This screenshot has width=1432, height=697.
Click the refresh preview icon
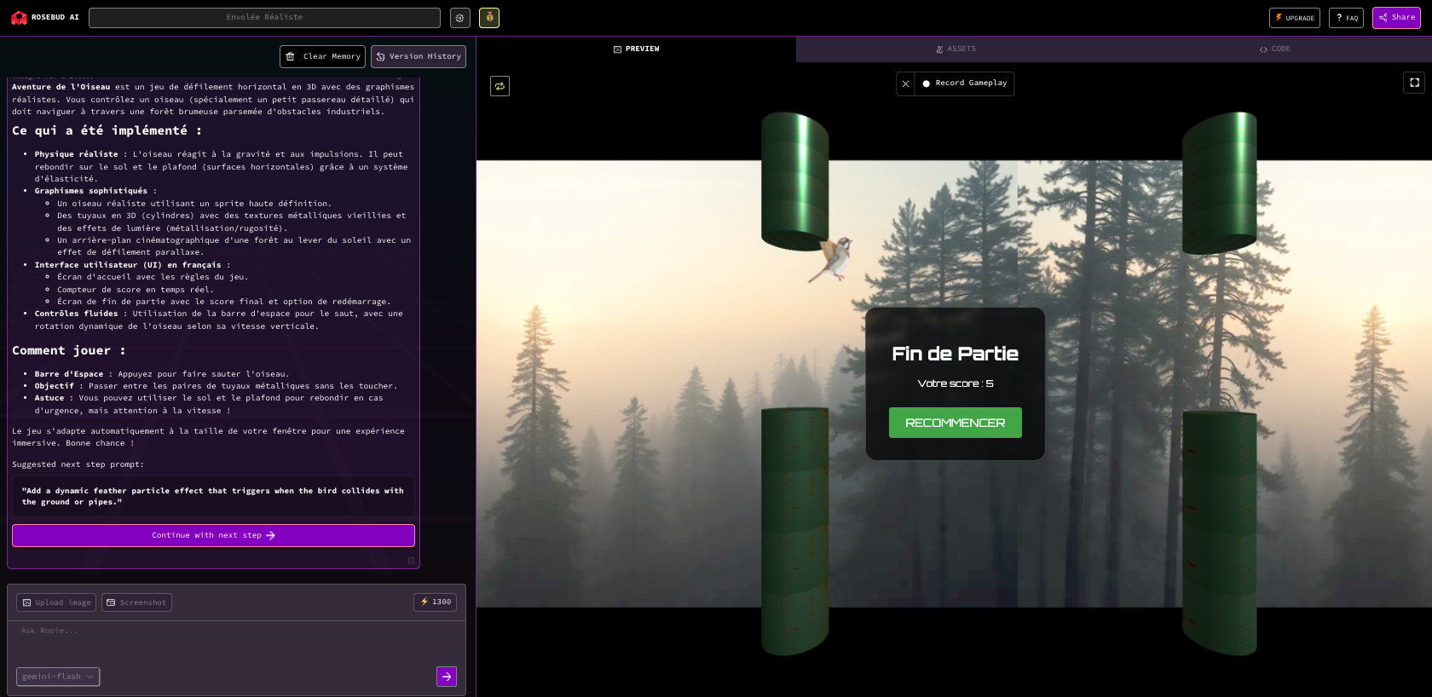point(499,86)
